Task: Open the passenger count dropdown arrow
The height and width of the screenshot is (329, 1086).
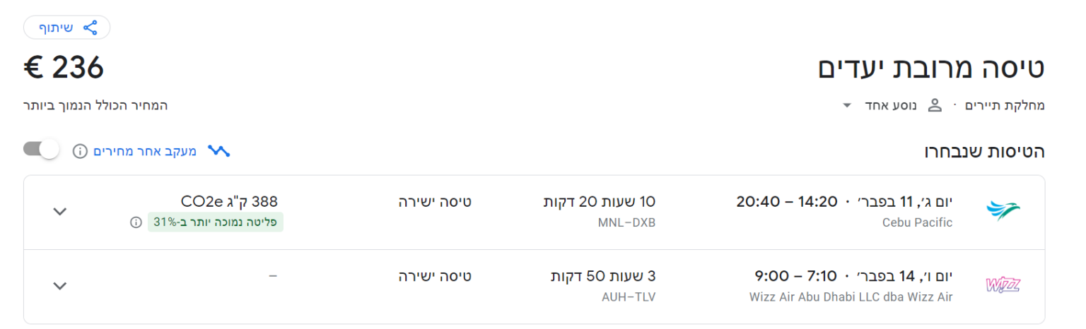Action: 847,106
